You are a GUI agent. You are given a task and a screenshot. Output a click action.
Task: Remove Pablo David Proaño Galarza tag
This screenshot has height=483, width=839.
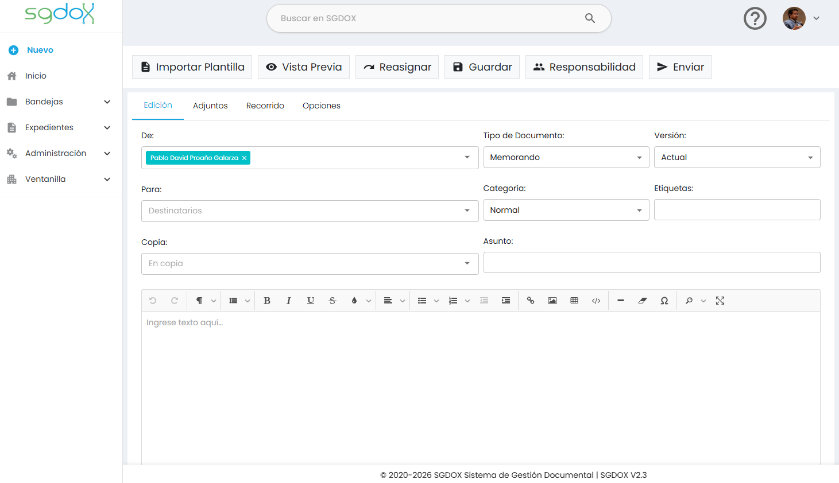tap(244, 158)
